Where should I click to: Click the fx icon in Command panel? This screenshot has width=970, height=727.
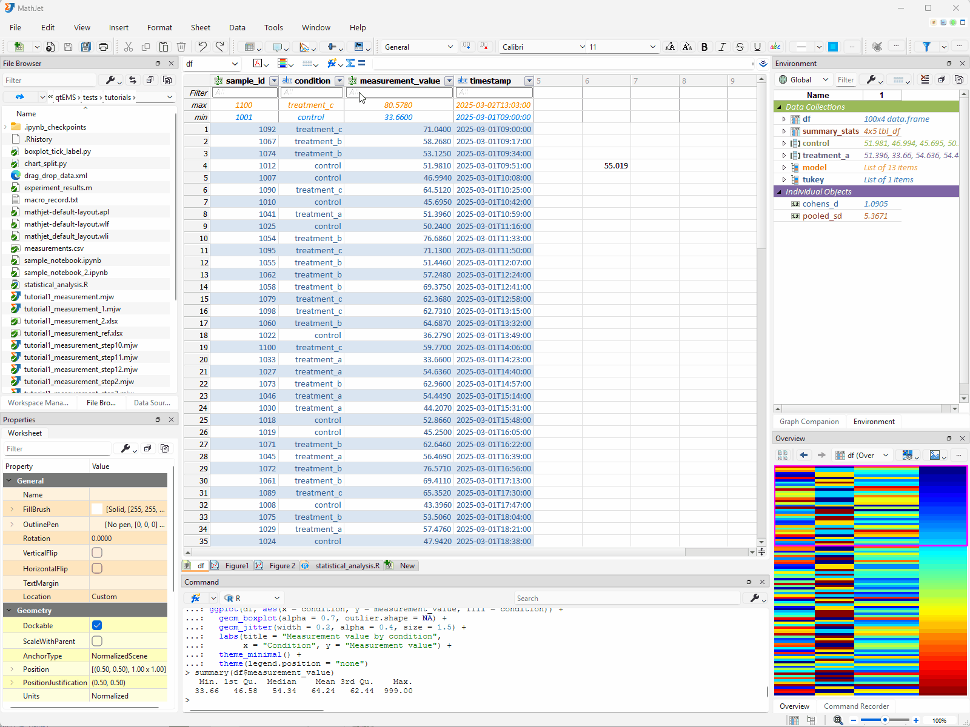click(x=196, y=598)
